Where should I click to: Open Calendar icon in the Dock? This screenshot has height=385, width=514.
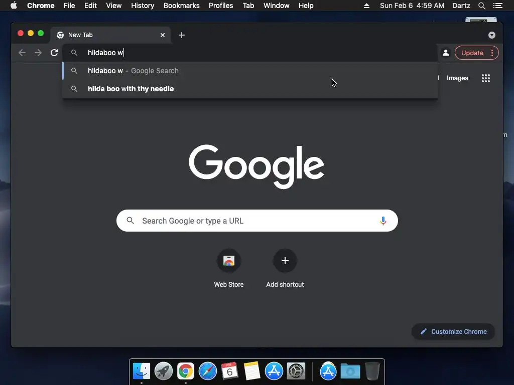pyautogui.click(x=229, y=371)
